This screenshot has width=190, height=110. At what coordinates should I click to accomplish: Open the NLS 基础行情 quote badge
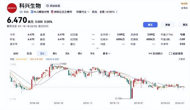pyautogui.click(x=40, y=12)
